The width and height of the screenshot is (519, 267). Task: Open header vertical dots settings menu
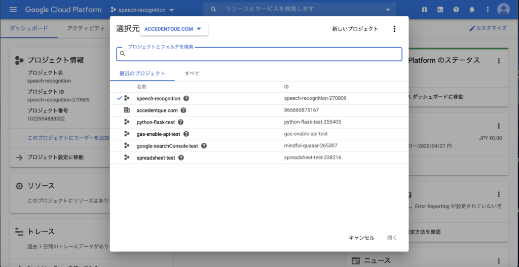(488, 10)
